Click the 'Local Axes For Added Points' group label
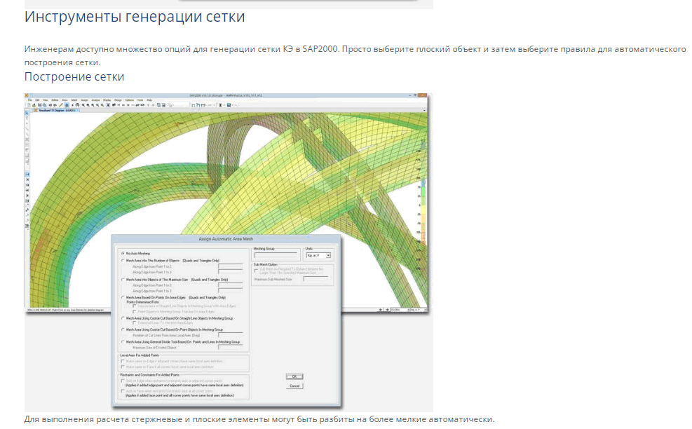Image resolution: width=692 pixels, height=429 pixels. pos(140,355)
